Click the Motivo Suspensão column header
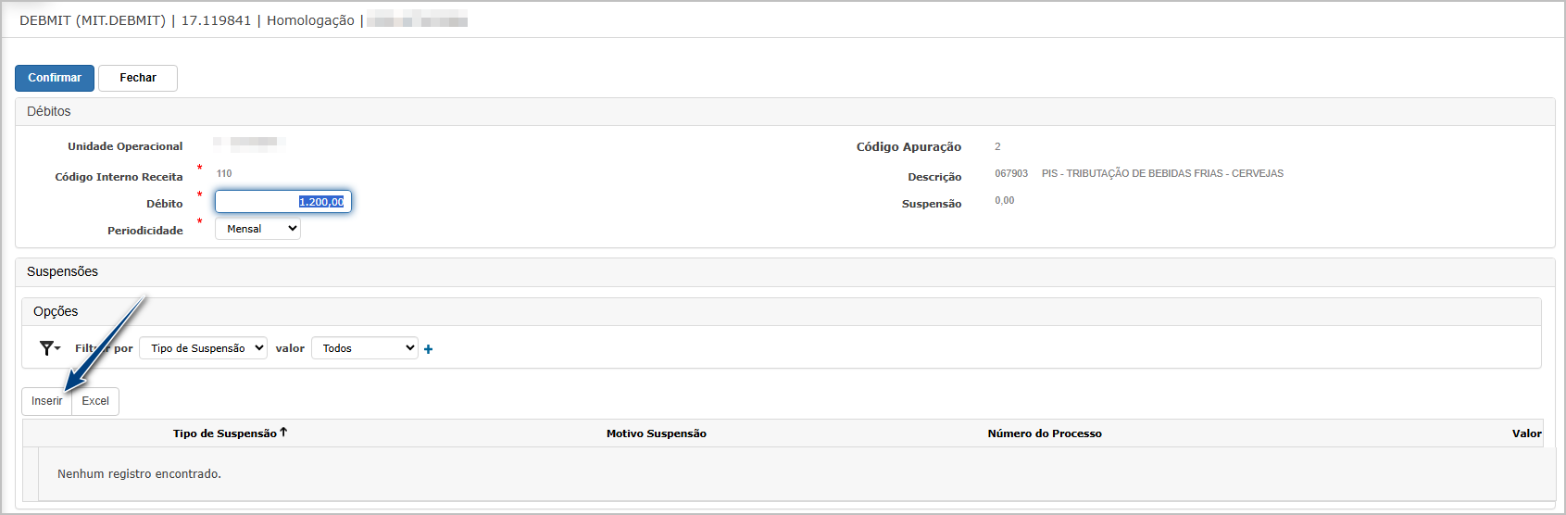 656,433
